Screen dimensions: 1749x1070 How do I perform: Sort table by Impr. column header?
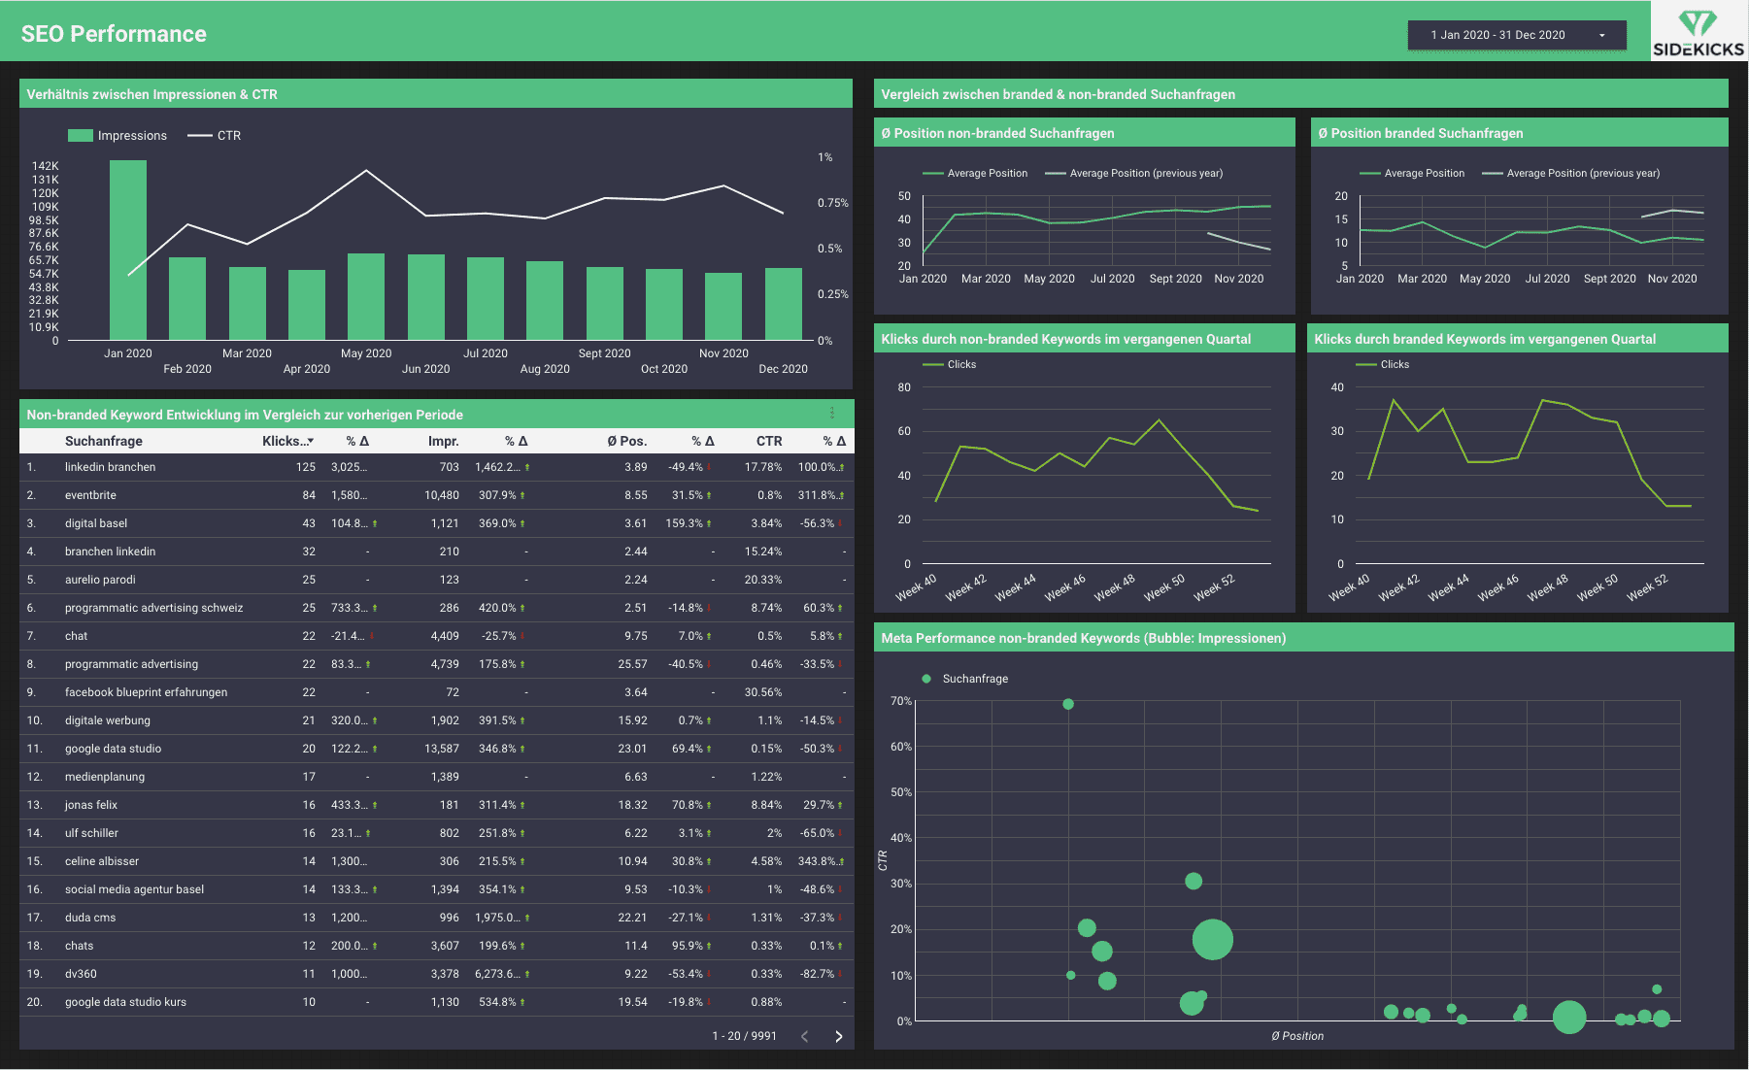pyautogui.click(x=444, y=441)
